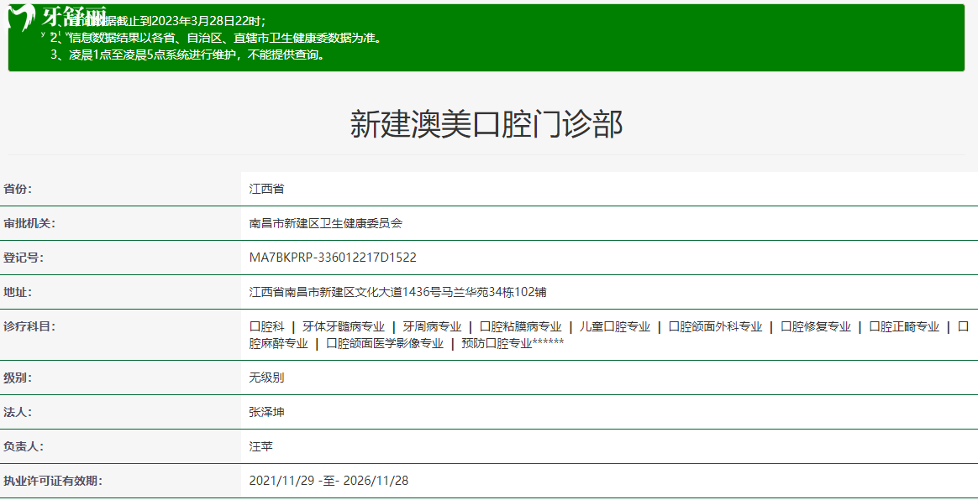The height and width of the screenshot is (500, 978).
Task: Select the heading 新建澳美口腔门诊部
Action: click(486, 124)
